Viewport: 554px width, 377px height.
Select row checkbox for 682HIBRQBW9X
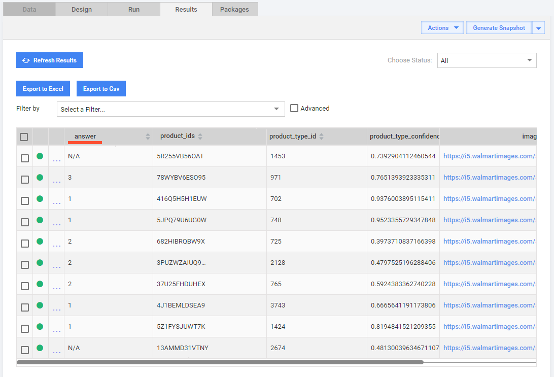point(25,244)
